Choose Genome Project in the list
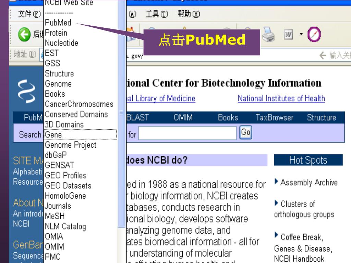351x263 pixels. 71,145
